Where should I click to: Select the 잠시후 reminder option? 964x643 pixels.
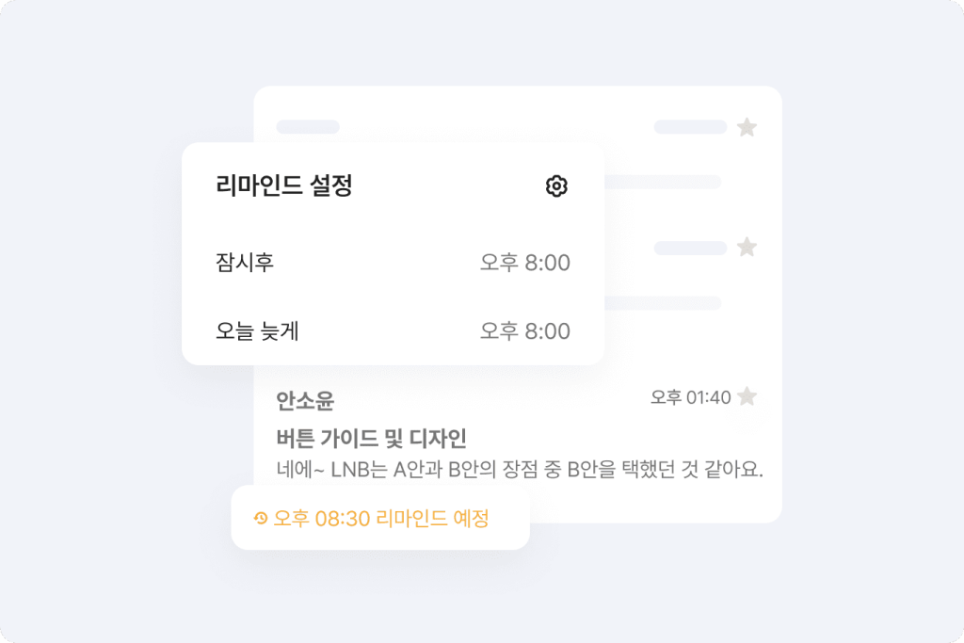click(x=245, y=263)
